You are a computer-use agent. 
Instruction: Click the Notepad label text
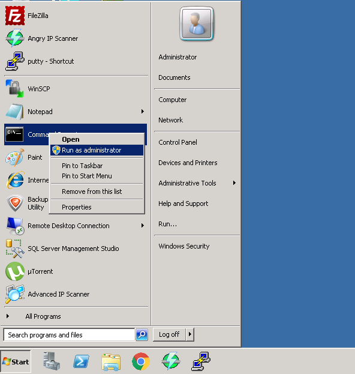40,112
